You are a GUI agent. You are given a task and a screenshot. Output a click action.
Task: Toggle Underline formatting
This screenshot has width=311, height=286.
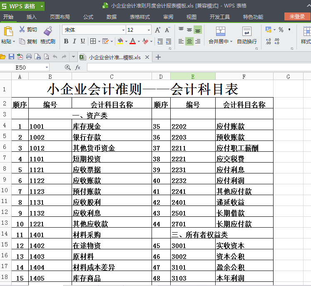83,41
